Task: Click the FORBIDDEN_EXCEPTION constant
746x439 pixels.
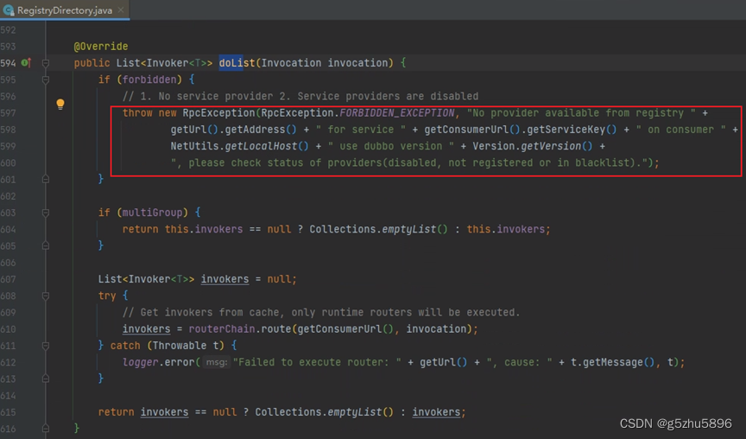Action: click(397, 113)
